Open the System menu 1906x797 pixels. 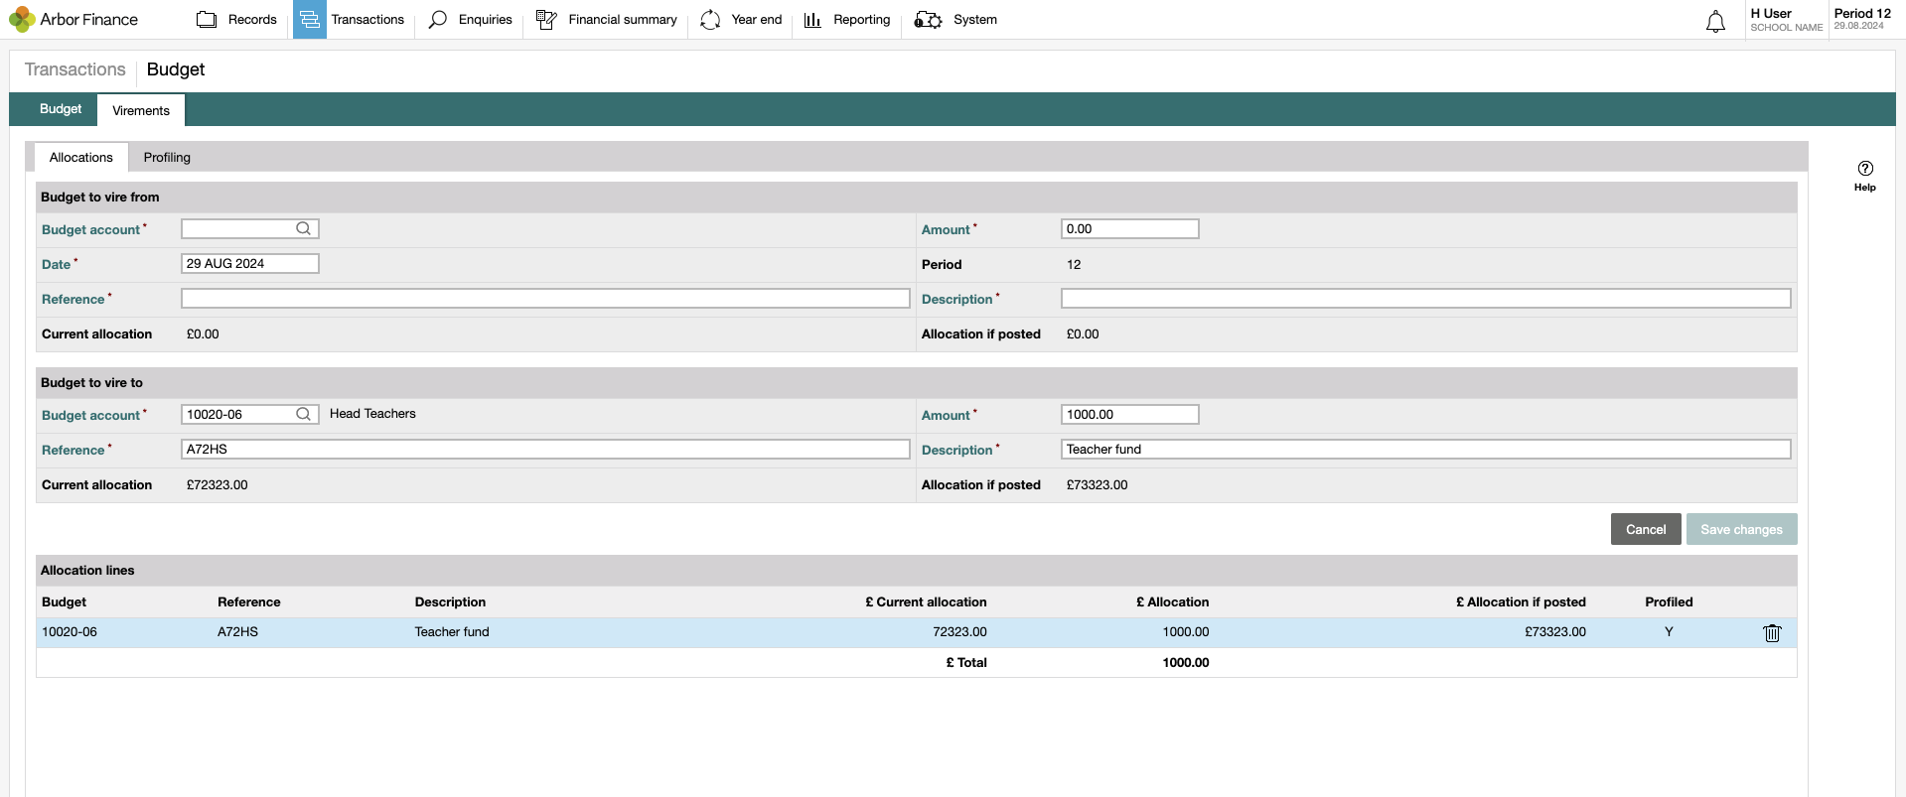coord(975,20)
